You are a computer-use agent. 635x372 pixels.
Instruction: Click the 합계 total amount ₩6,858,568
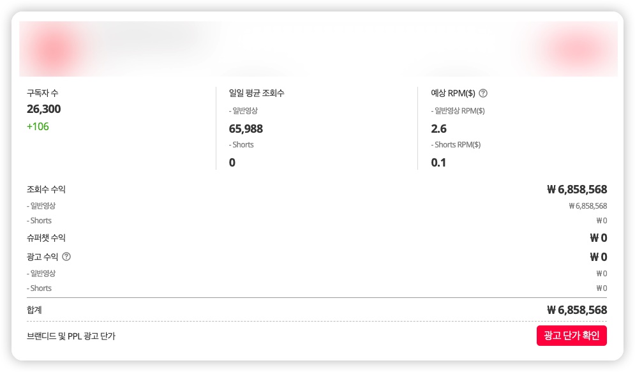(577, 310)
